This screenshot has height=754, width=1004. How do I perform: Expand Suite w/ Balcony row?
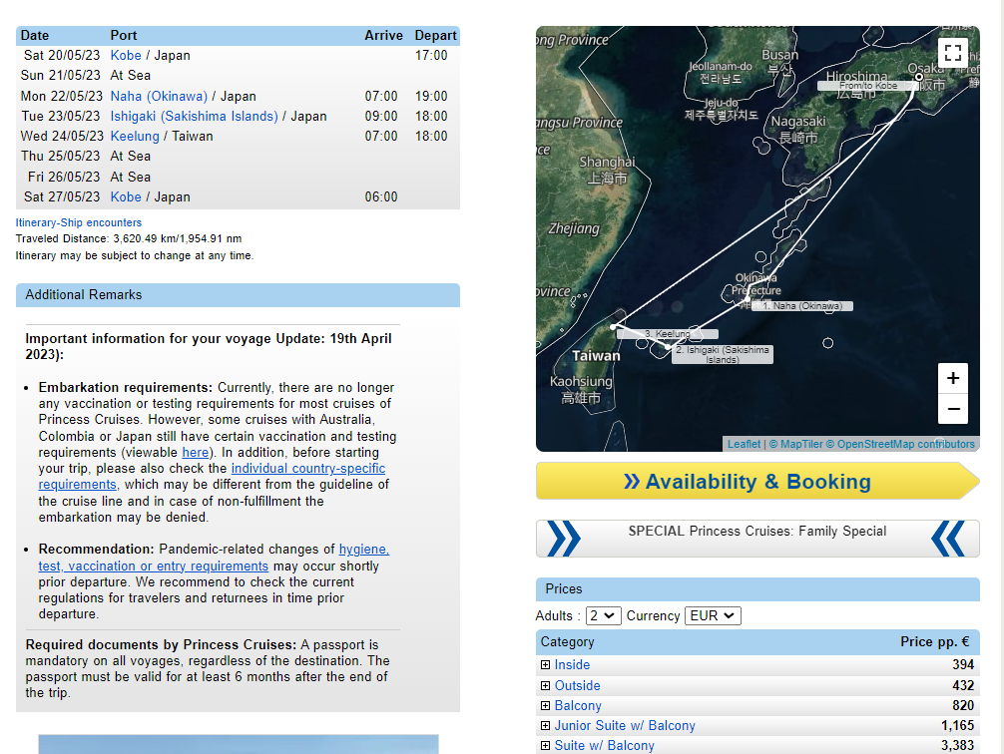545,746
